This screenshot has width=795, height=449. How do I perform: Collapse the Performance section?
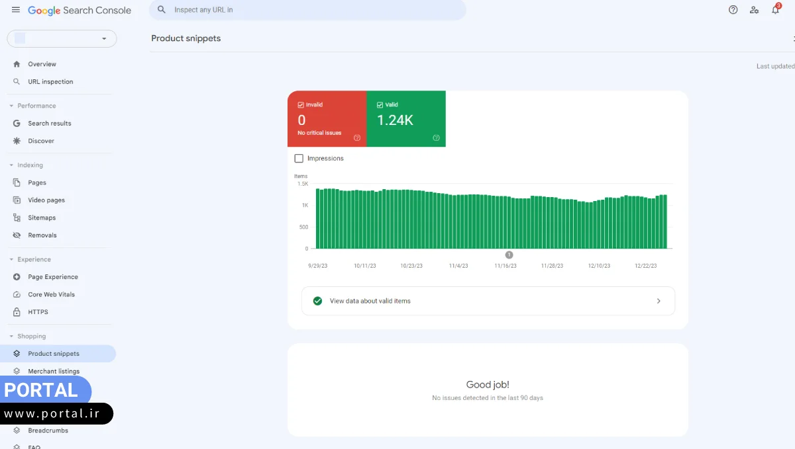pyautogui.click(x=11, y=106)
